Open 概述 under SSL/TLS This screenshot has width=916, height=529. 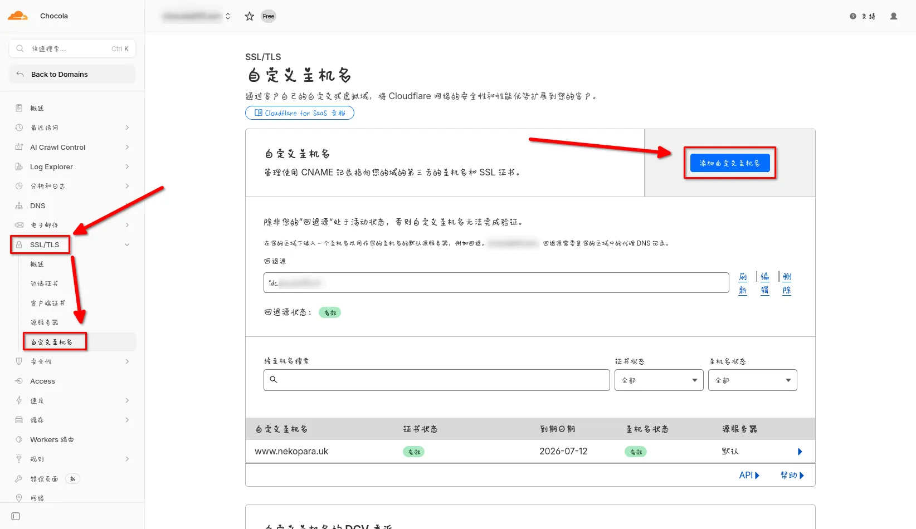pyautogui.click(x=37, y=264)
